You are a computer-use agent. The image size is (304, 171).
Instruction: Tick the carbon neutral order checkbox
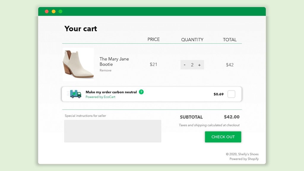(x=231, y=94)
